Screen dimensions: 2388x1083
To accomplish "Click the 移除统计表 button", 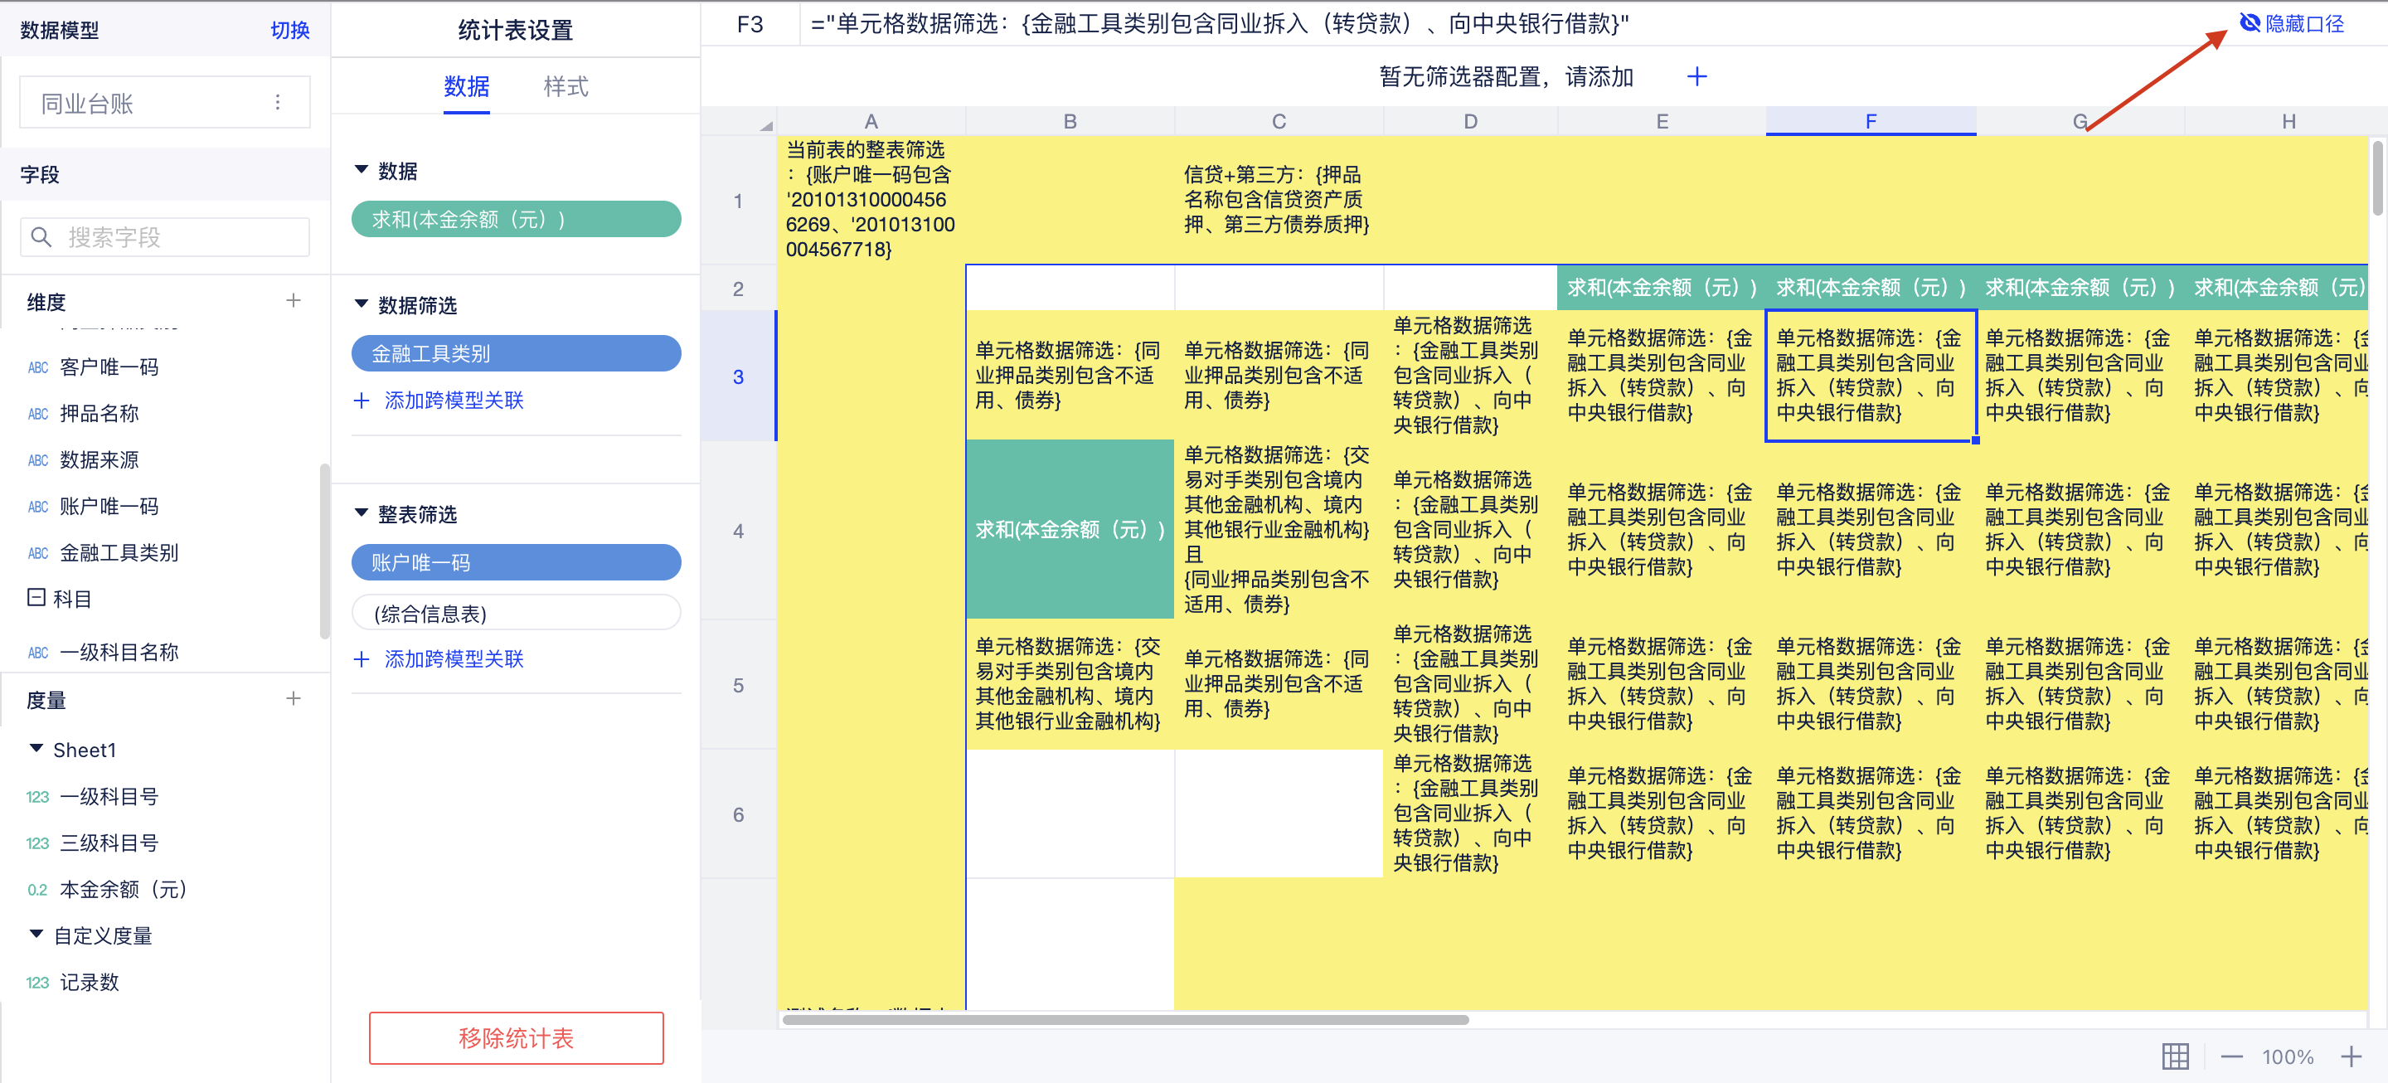I will click(516, 1037).
